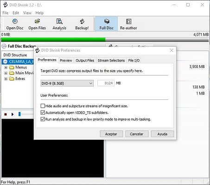Click the 1 MB size value
Viewport: 210px width, 185px height.
click(200, 93)
